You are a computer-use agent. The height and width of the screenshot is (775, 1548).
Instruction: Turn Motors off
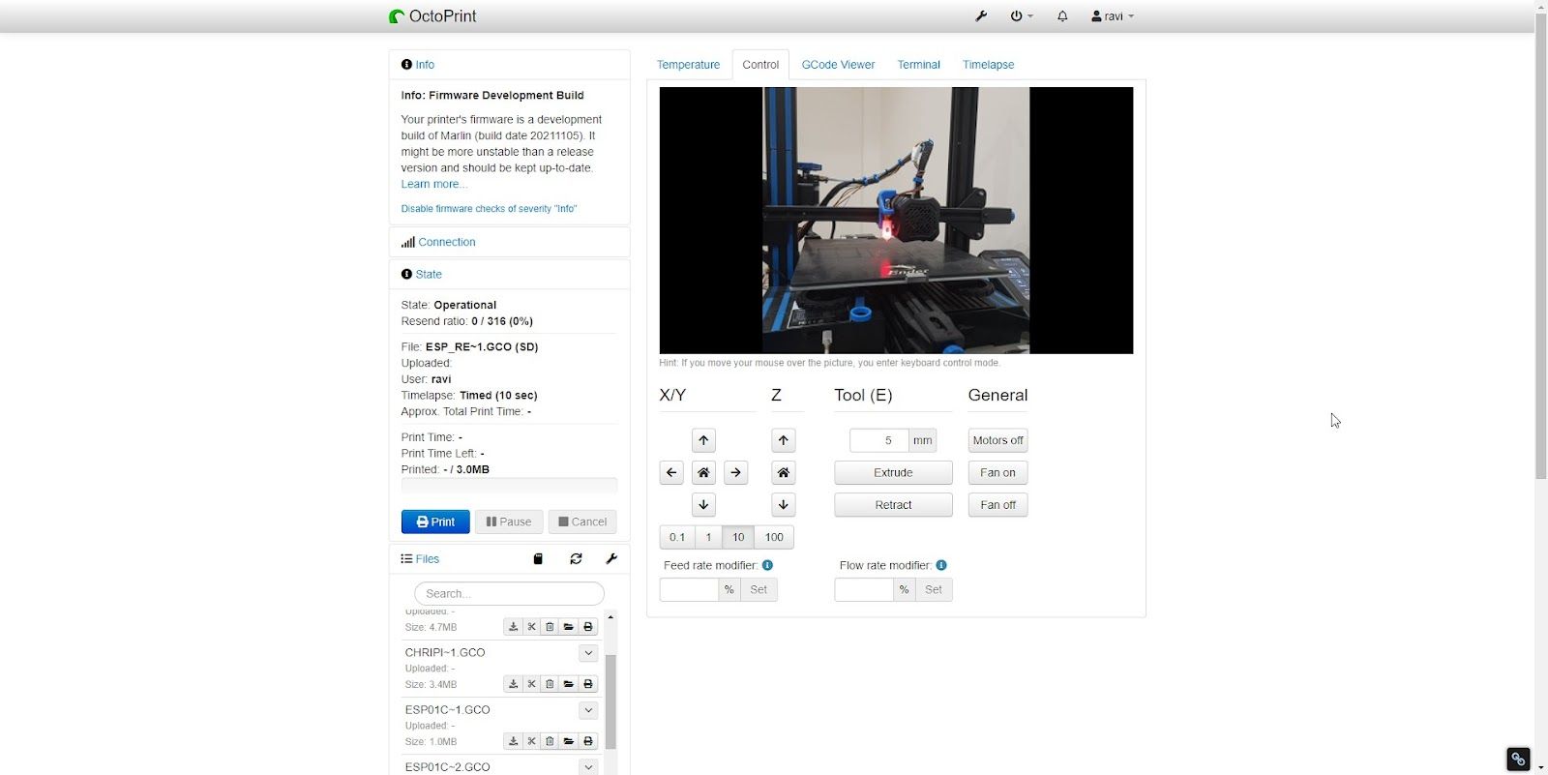pos(997,440)
